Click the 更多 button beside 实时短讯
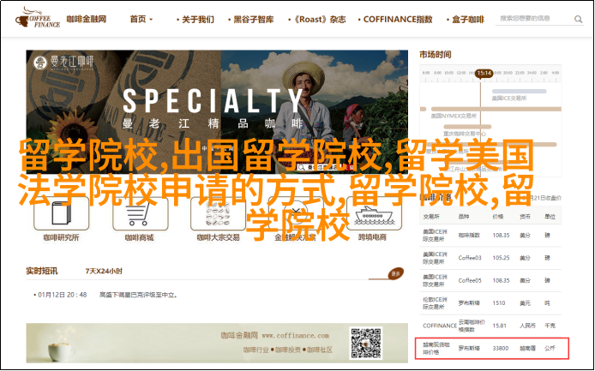The height and width of the screenshot is (371, 595). tap(396, 273)
